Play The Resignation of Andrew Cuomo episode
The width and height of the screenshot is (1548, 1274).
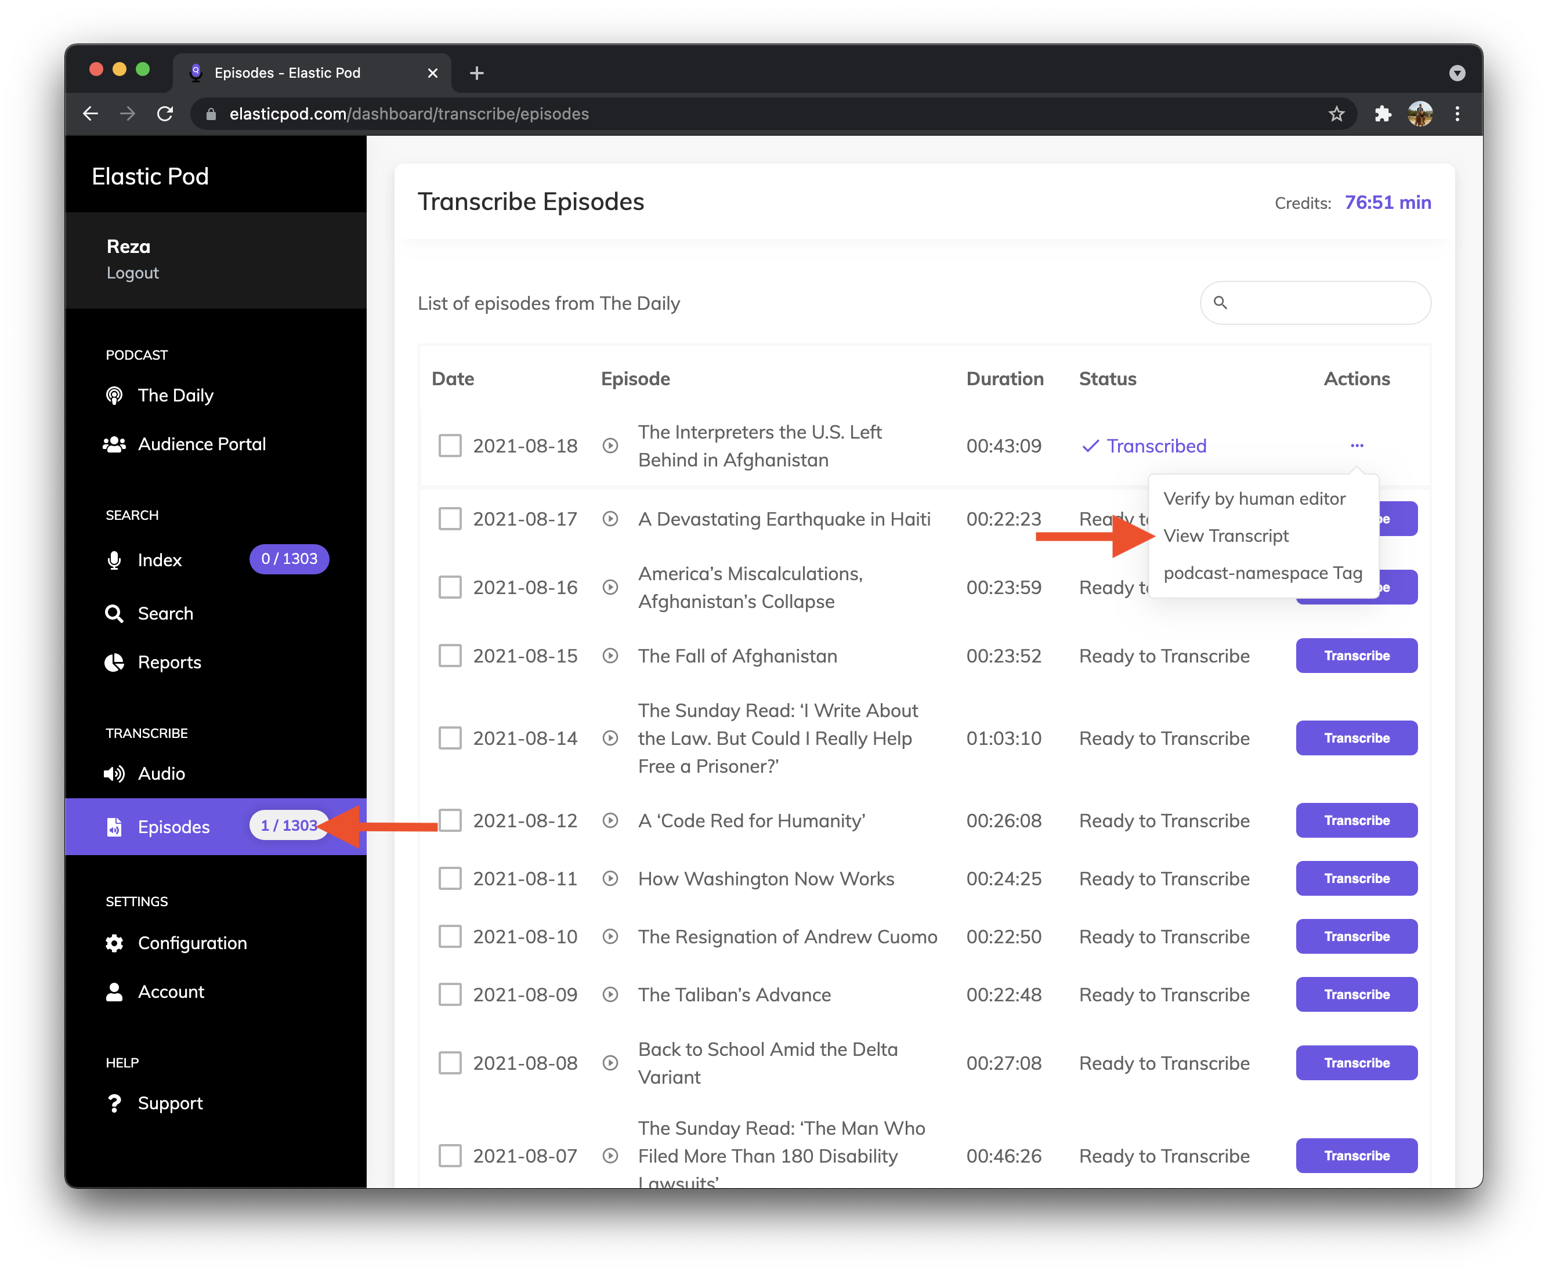610,936
